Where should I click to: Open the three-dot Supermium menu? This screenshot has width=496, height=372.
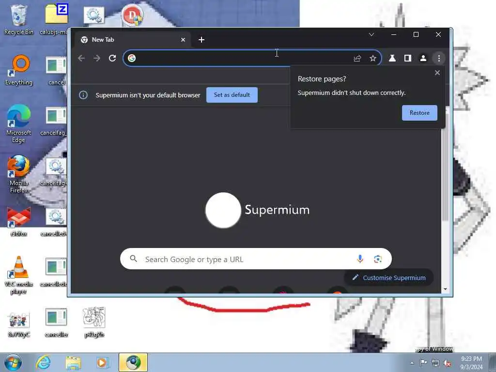(x=439, y=58)
